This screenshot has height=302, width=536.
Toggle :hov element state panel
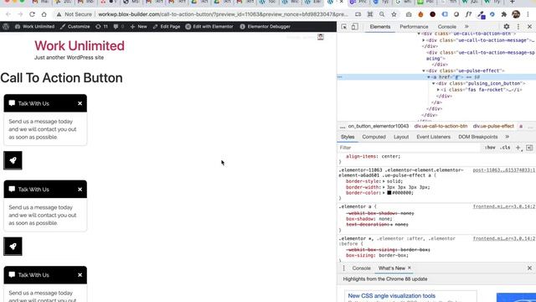490,148
